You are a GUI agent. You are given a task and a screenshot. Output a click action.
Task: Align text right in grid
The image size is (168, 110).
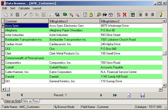click(x=152, y=15)
